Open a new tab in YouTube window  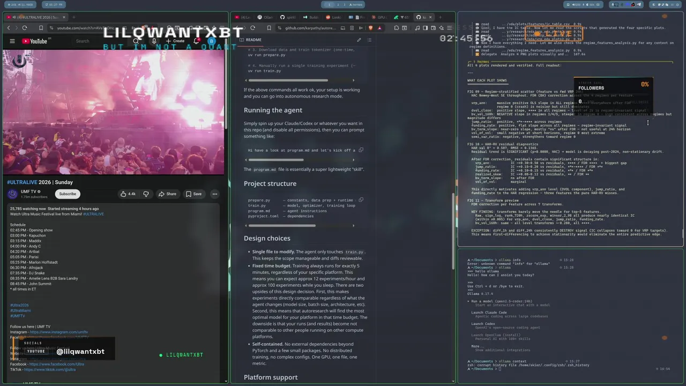74,17
